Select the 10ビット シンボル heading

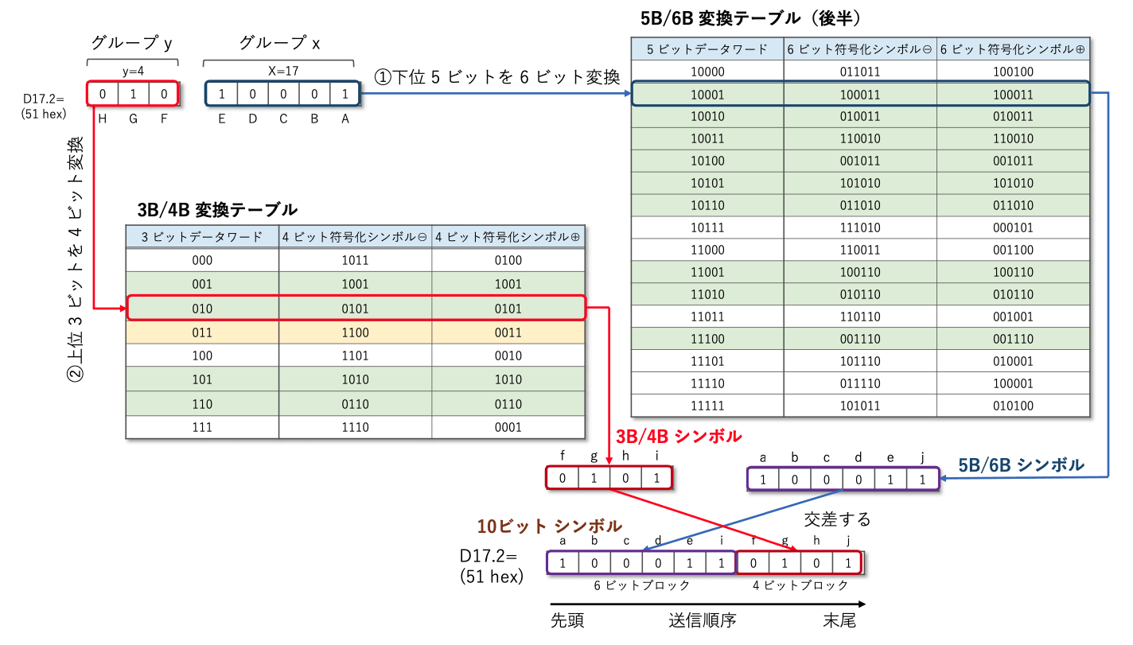tap(549, 526)
